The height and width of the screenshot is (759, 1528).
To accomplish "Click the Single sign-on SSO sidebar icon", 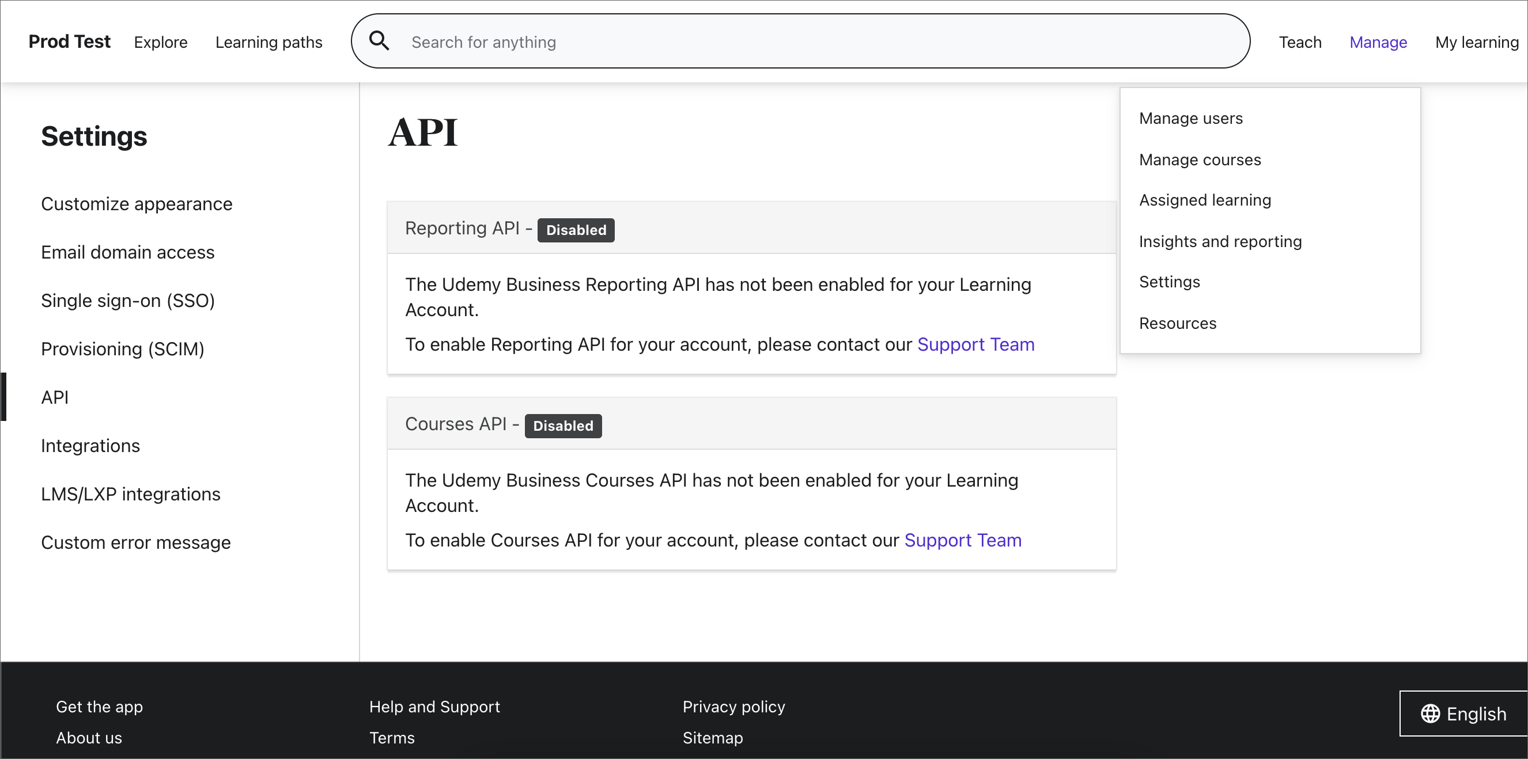I will (x=128, y=300).
